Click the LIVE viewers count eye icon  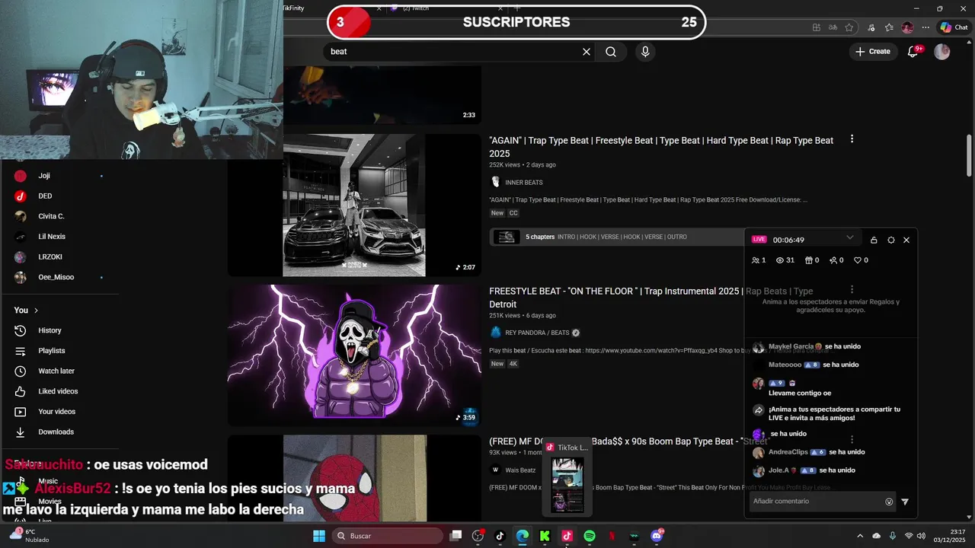coord(780,260)
